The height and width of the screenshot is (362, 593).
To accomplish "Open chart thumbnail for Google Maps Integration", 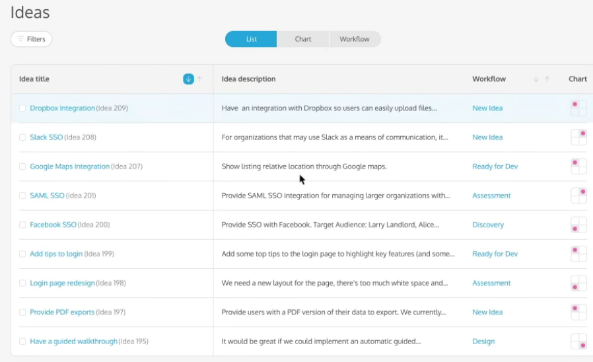I will coord(578,166).
